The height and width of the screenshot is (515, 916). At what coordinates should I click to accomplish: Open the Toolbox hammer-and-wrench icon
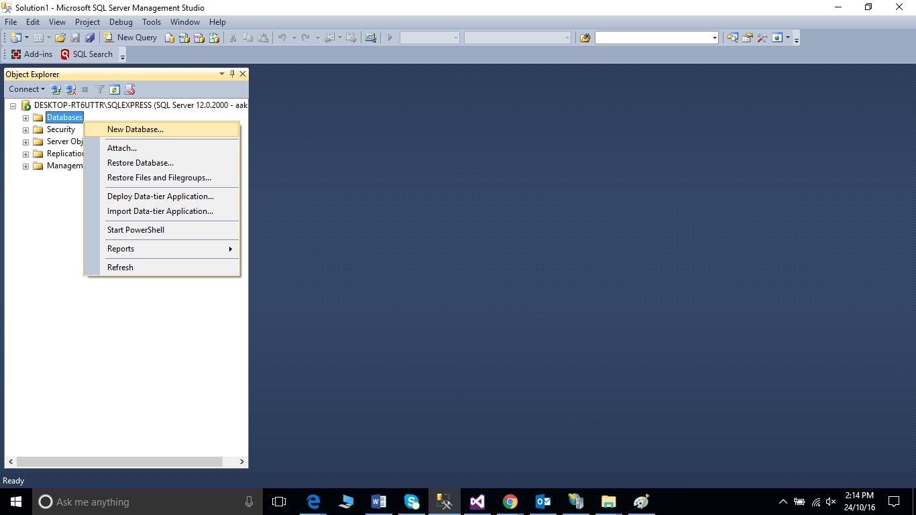tap(762, 38)
